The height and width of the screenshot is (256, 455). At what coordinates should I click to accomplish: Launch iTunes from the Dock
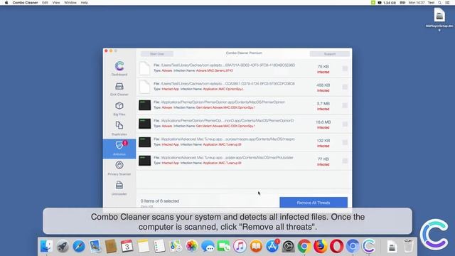point(240,246)
